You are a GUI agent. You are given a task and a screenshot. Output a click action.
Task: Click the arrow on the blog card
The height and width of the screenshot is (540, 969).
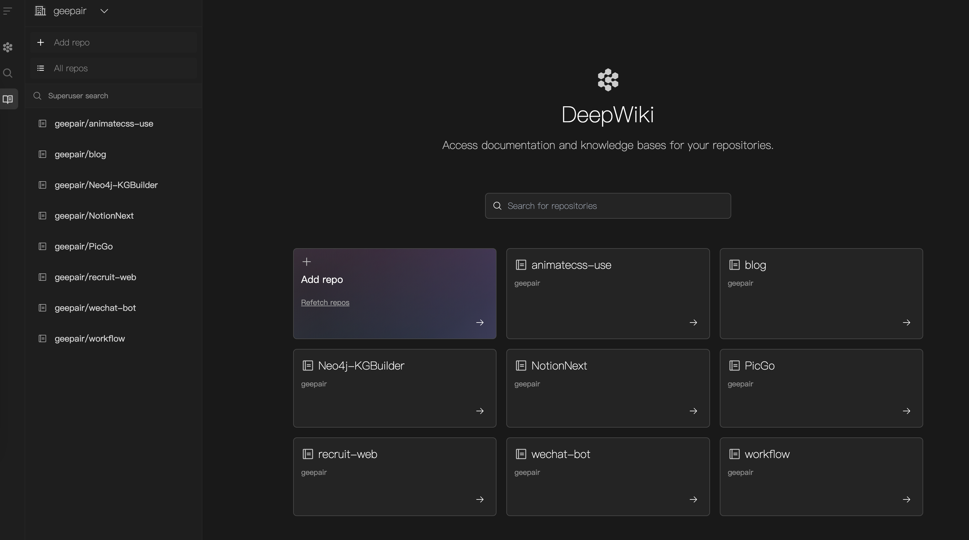click(906, 323)
